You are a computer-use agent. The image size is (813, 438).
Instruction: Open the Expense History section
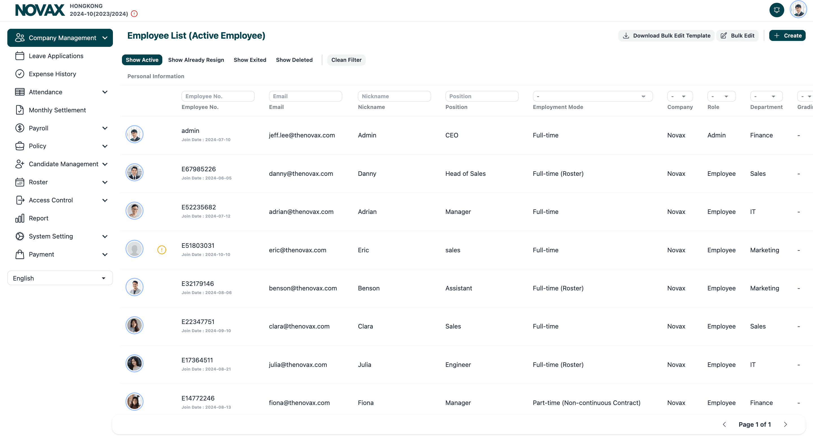[52, 73]
